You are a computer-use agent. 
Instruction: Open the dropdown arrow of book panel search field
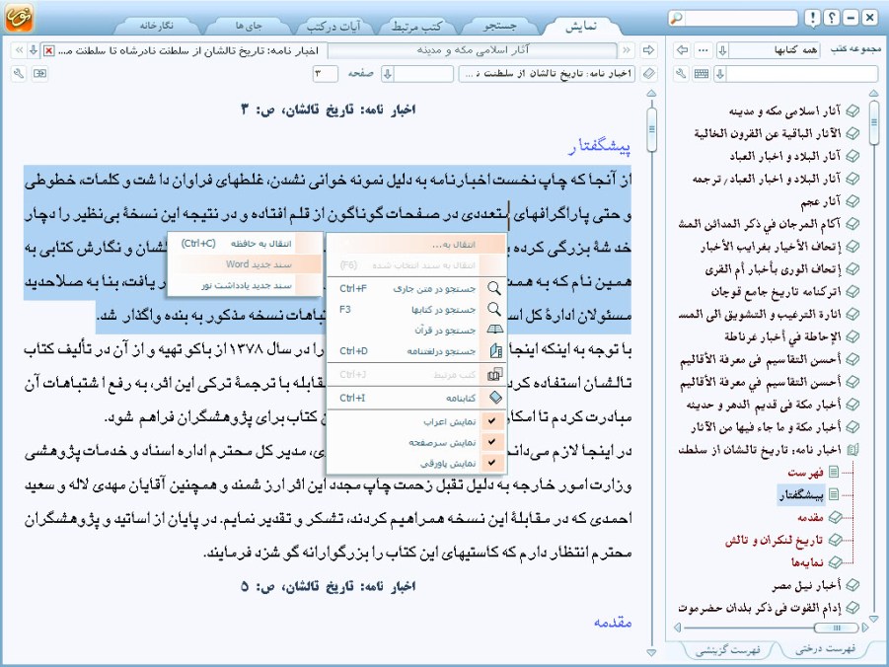click(720, 74)
